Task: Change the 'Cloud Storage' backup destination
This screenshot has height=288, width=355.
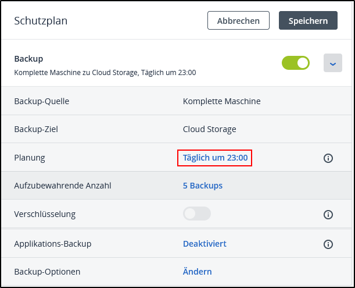Action: 209,129
